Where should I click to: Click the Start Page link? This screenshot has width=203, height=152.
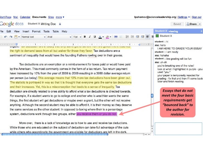(6, 17)
